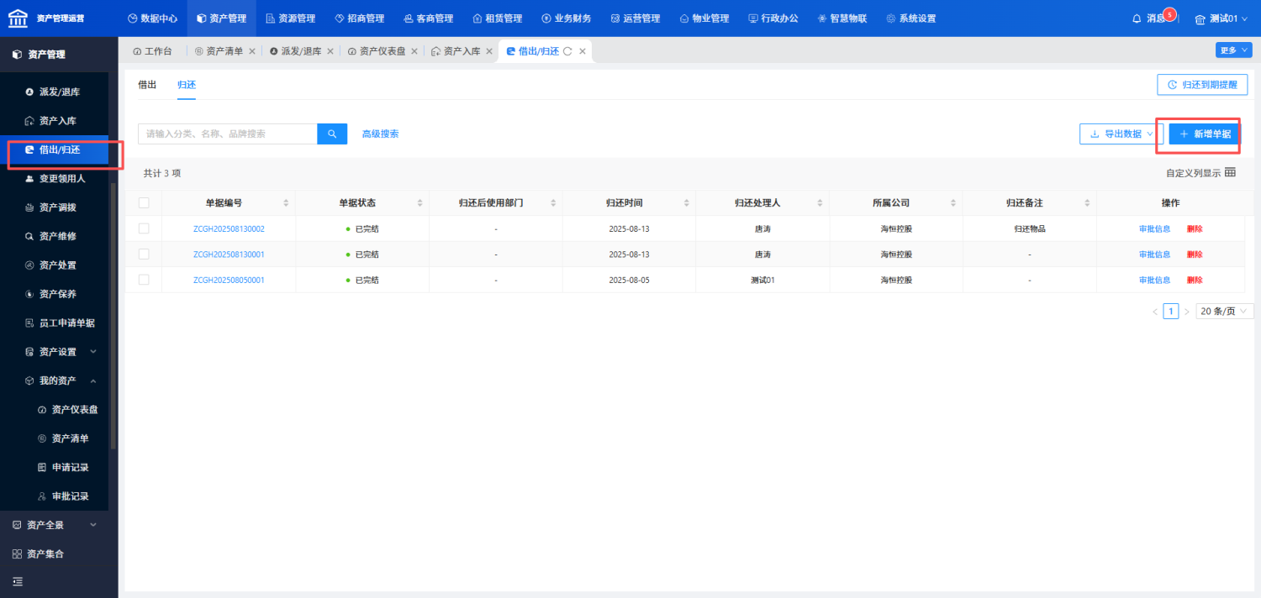Tick checkbox for row ZCGH202508130001
1261x598 pixels.
pos(144,254)
